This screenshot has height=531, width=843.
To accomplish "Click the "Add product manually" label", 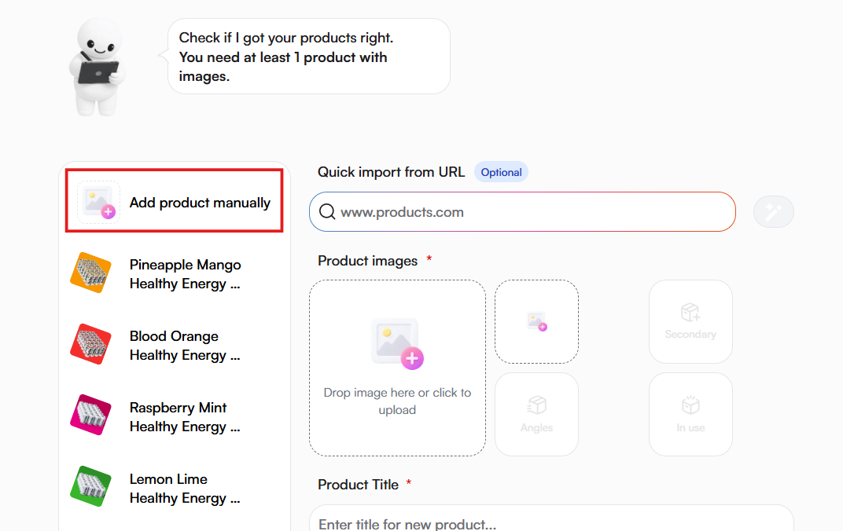I will [200, 203].
